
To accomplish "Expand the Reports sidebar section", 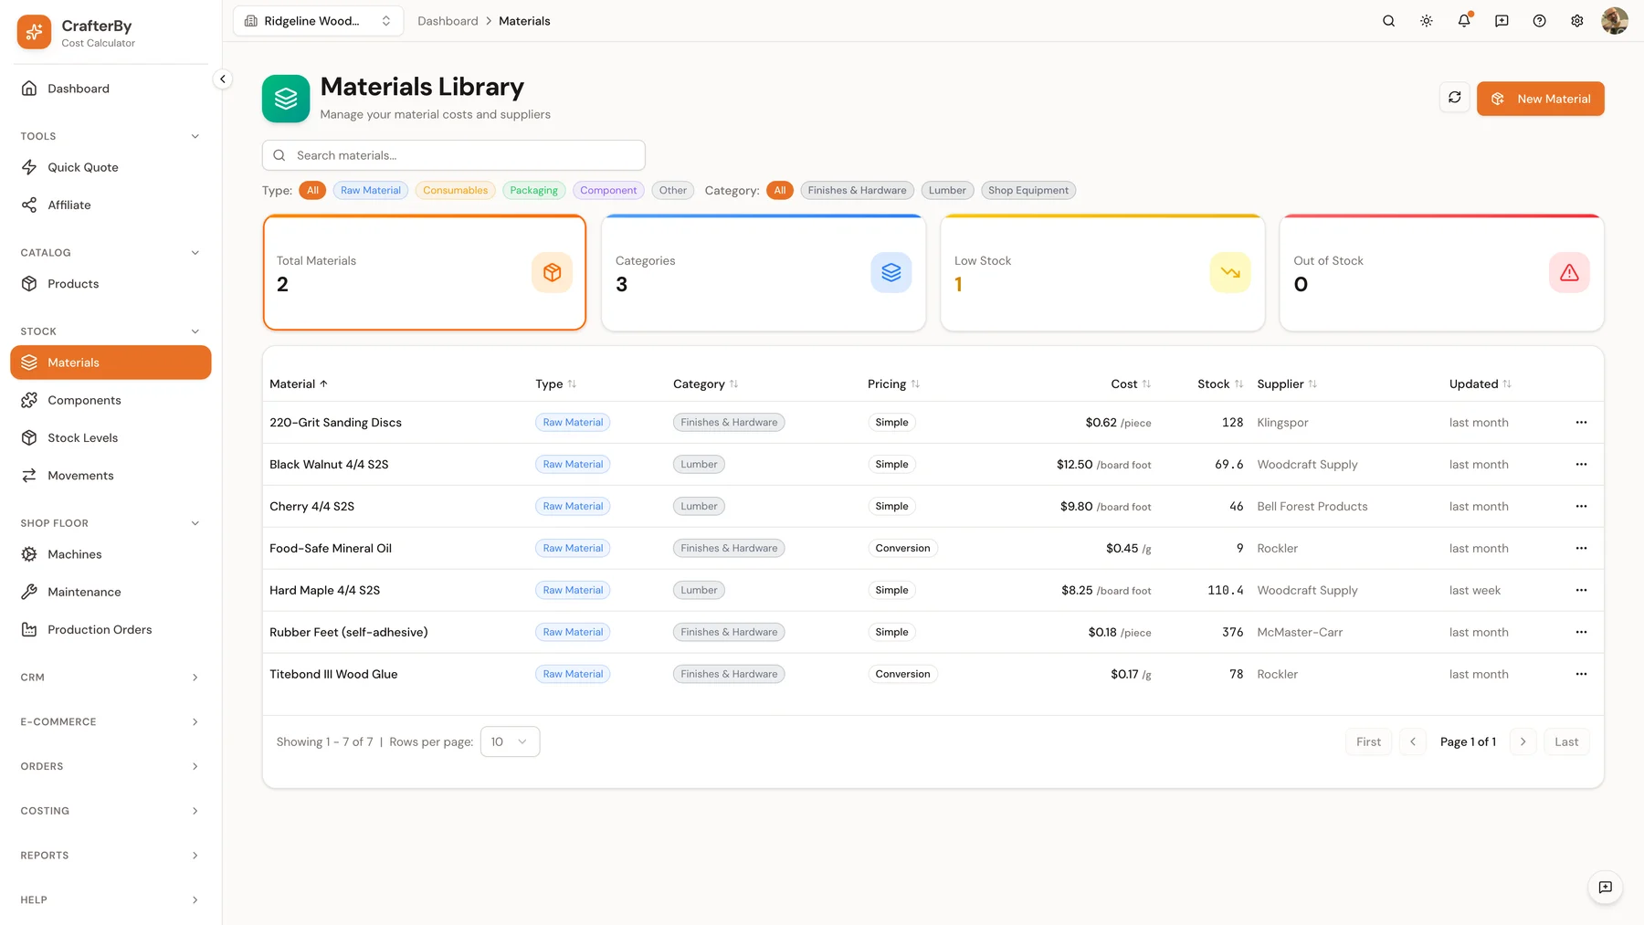I will click(x=110, y=856).
